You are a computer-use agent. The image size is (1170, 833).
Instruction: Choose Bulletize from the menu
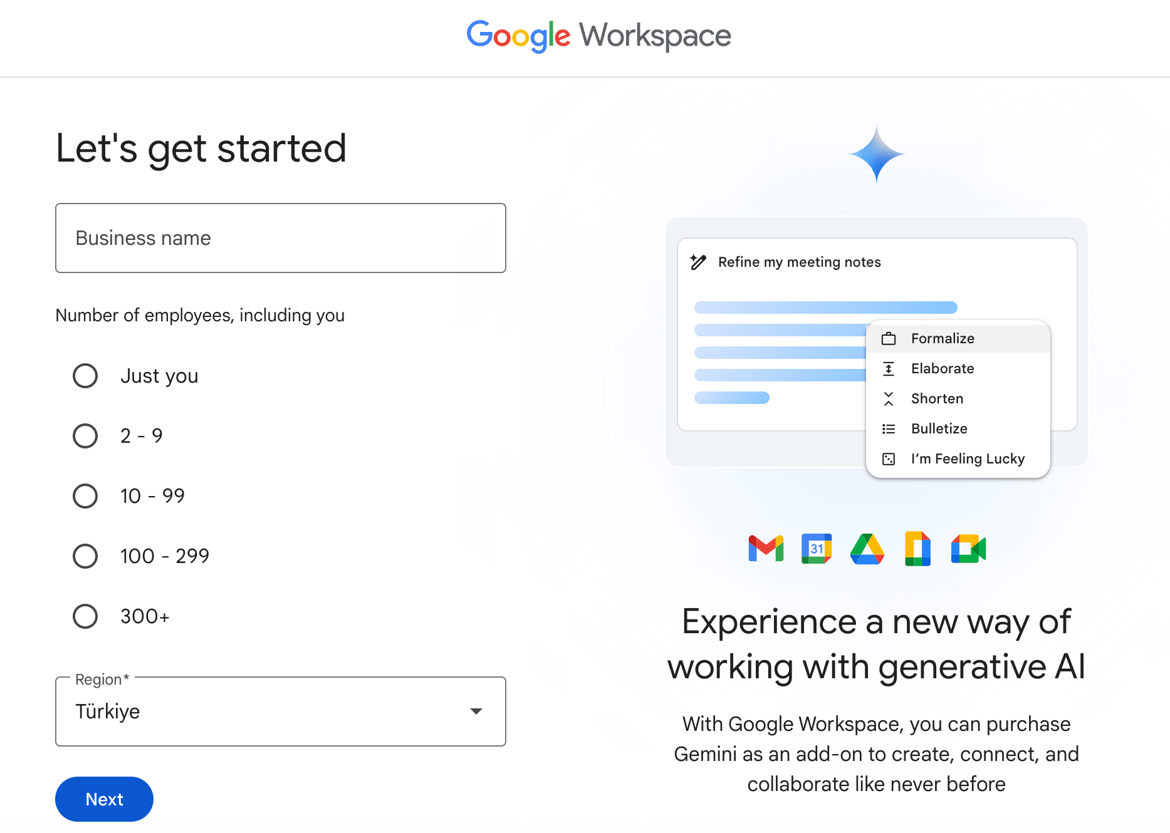click(958, 429)
